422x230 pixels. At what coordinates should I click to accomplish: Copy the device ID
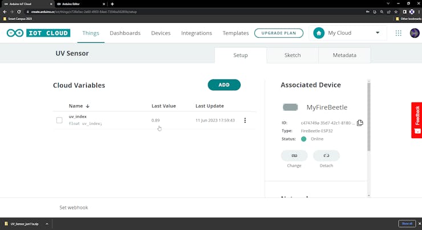pos(360,123)
